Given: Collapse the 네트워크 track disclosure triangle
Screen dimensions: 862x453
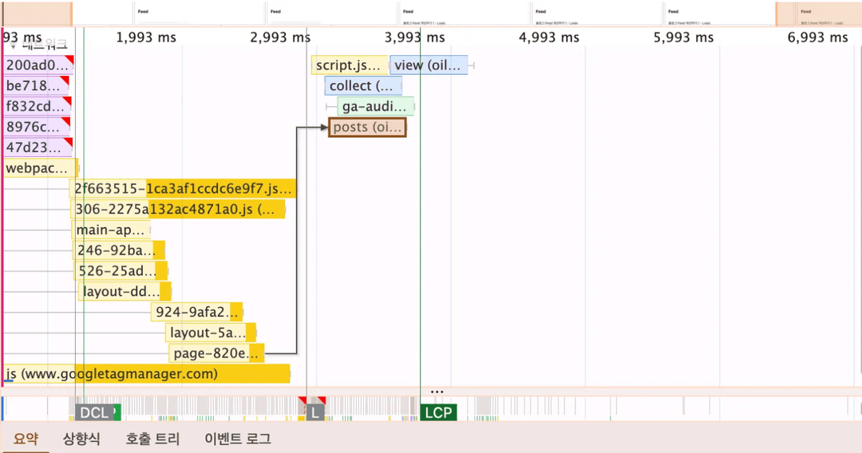Looking at the screenshot, I should pos(13,47).
